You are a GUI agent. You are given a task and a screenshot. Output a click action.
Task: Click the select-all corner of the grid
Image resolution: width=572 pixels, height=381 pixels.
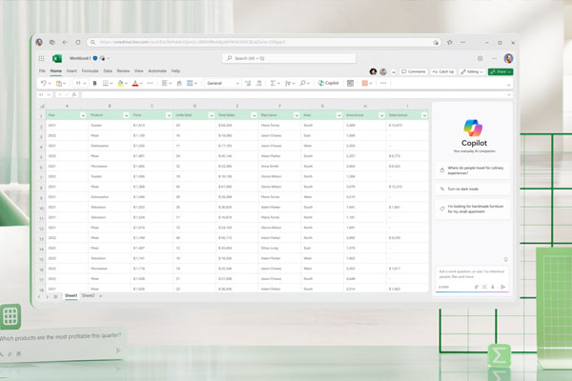(42, 106)
